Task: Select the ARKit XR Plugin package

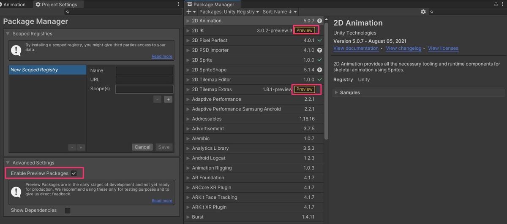Action: point(254,207)
